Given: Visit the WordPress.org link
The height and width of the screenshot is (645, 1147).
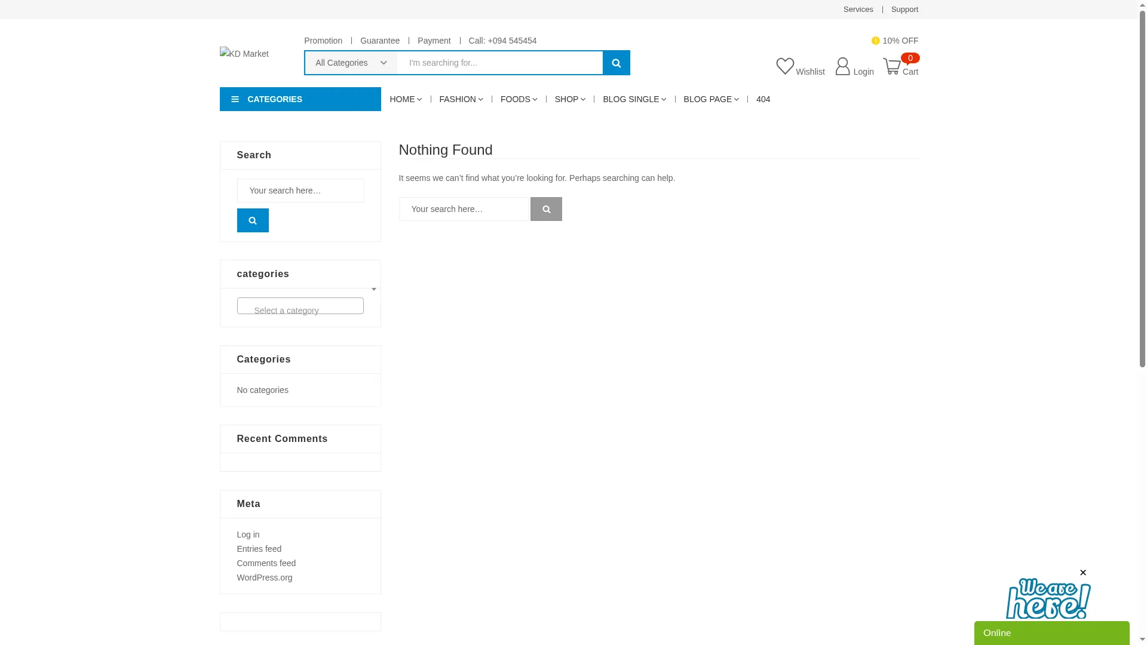Looking at the screenshot, I should pyautogui.click(x=265, y=578).
